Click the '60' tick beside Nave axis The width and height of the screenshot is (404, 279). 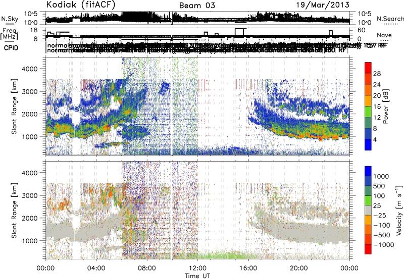coord(362,30)
